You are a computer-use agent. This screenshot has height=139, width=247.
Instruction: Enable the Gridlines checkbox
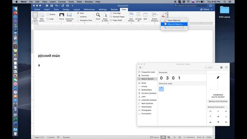[x=78, y=17]
